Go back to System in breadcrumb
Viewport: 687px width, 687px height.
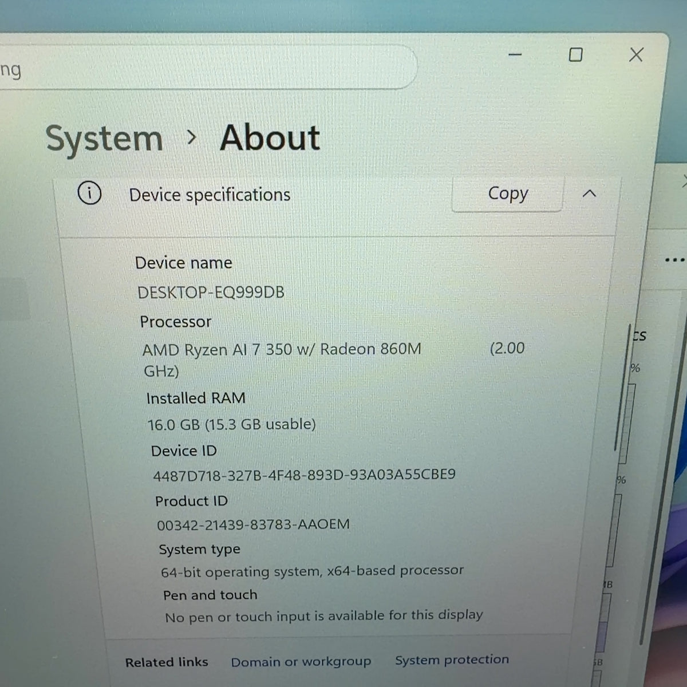104,139
